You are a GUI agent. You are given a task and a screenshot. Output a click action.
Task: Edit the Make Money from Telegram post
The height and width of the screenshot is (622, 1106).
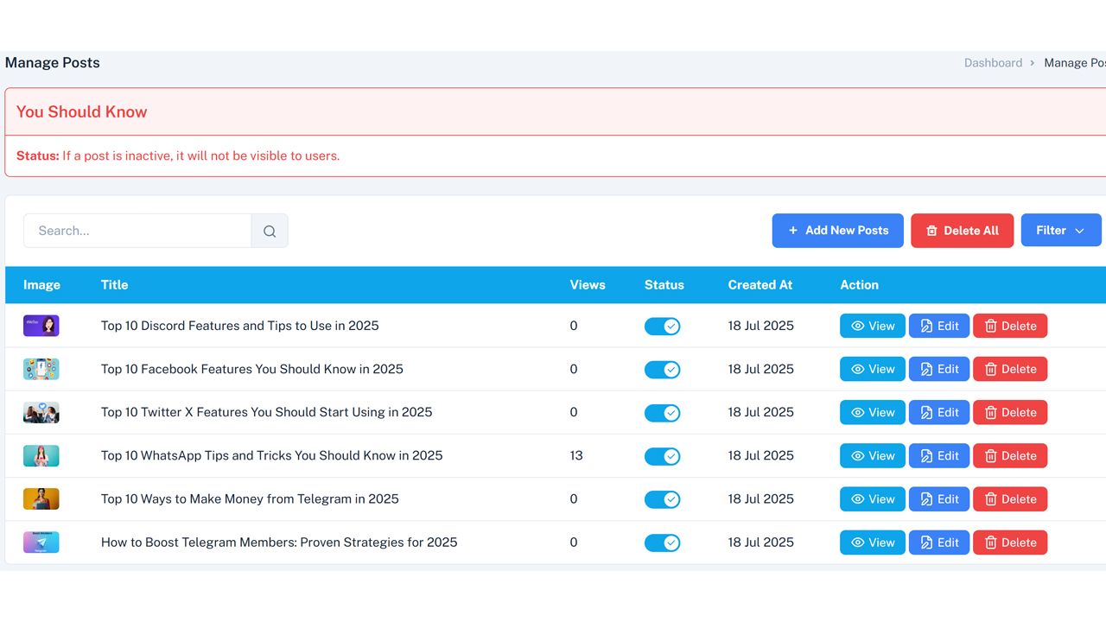[938, 498]
